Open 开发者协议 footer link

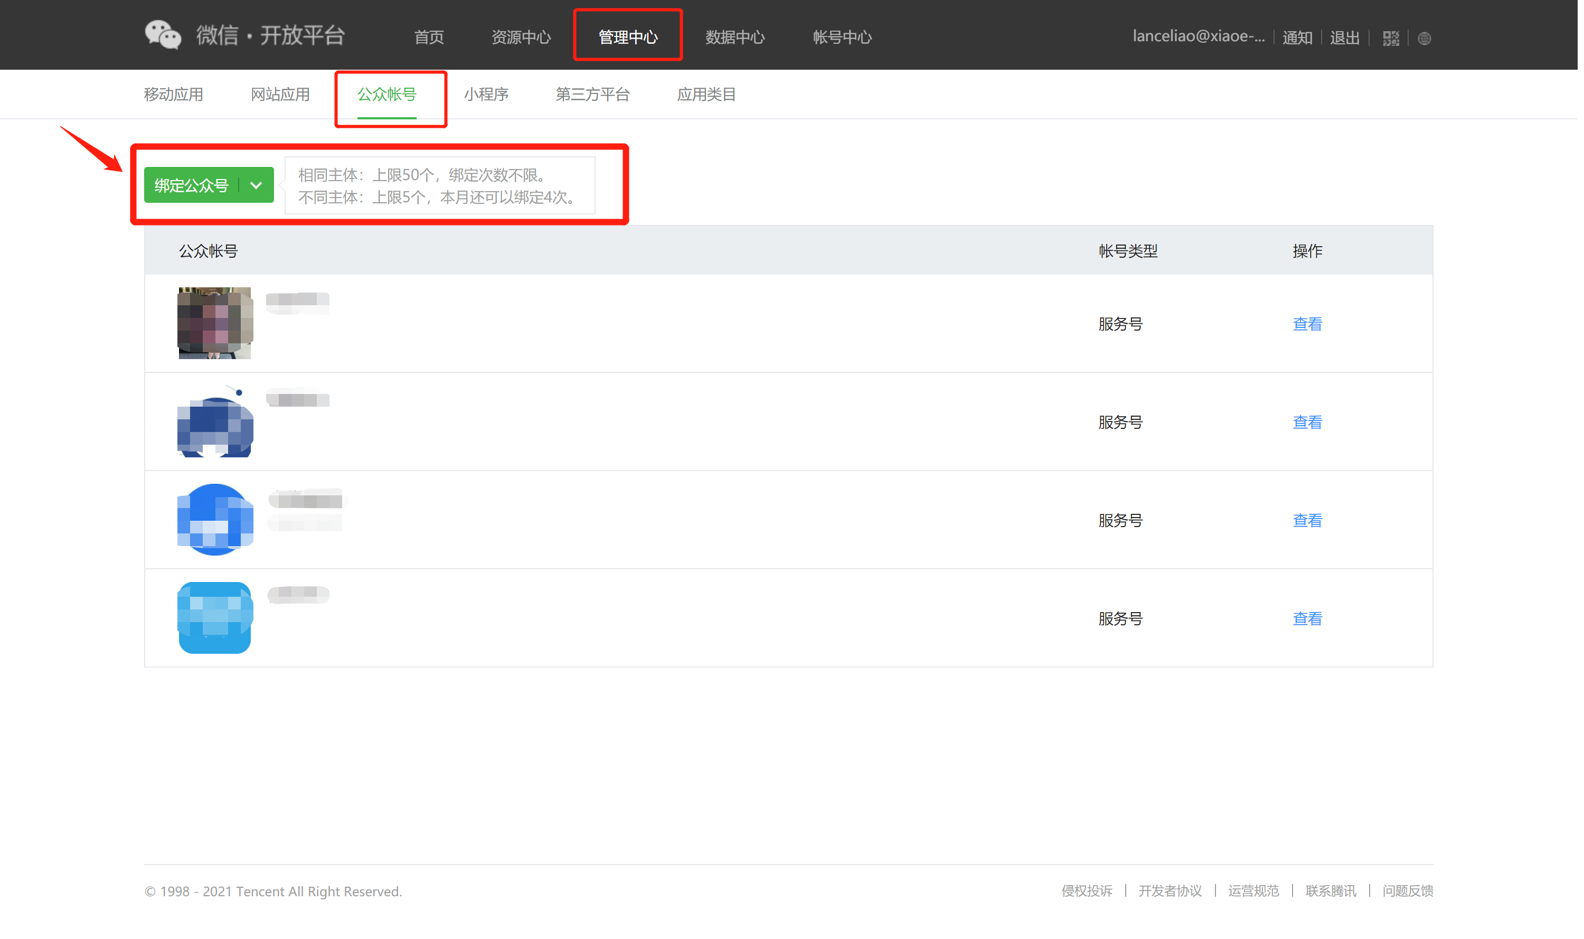point(1175,895)
